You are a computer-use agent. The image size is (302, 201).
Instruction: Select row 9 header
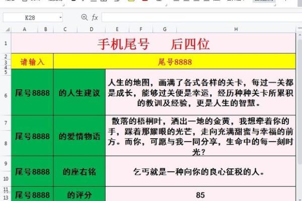(x=6, y=163)
